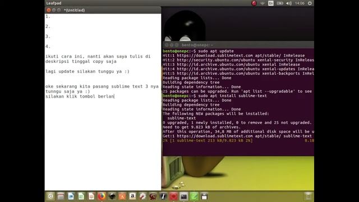The image size is (359, 202).
Task: Minimize the Leafpad window
Action: point(54,10)
